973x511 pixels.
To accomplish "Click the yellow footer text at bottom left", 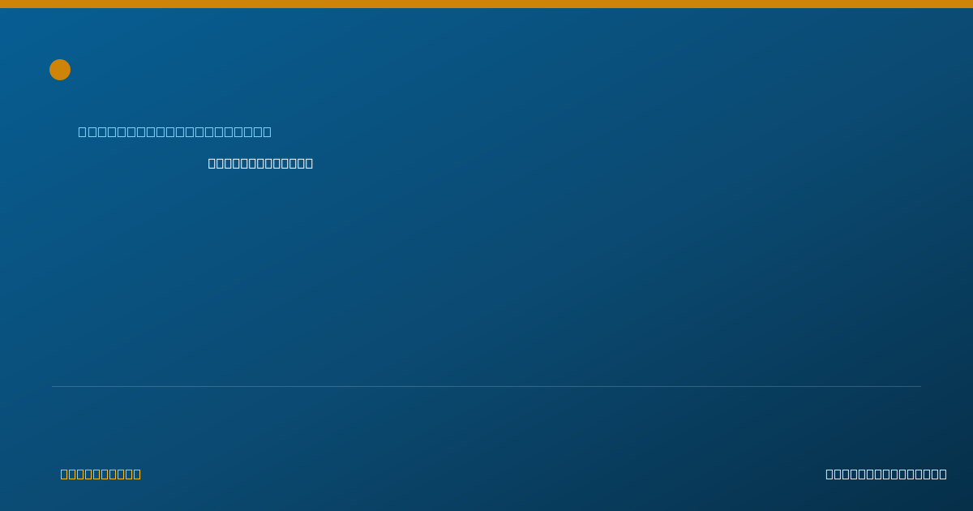I will click(x=101, y=474).
